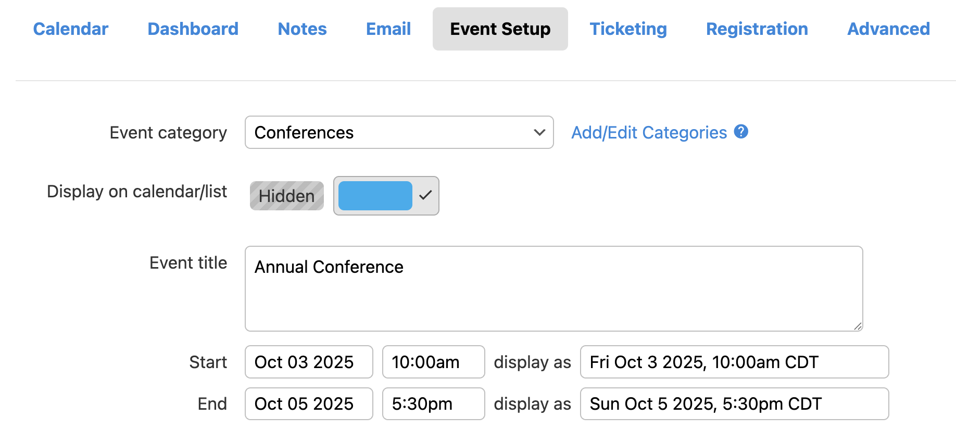Grab the Event title resize handle
This screenshot has width=956, height=429.
(858, 326)
